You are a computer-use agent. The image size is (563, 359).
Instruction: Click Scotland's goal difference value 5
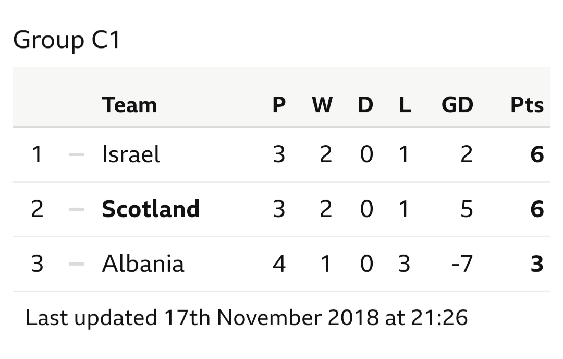[x=467, y=209]
